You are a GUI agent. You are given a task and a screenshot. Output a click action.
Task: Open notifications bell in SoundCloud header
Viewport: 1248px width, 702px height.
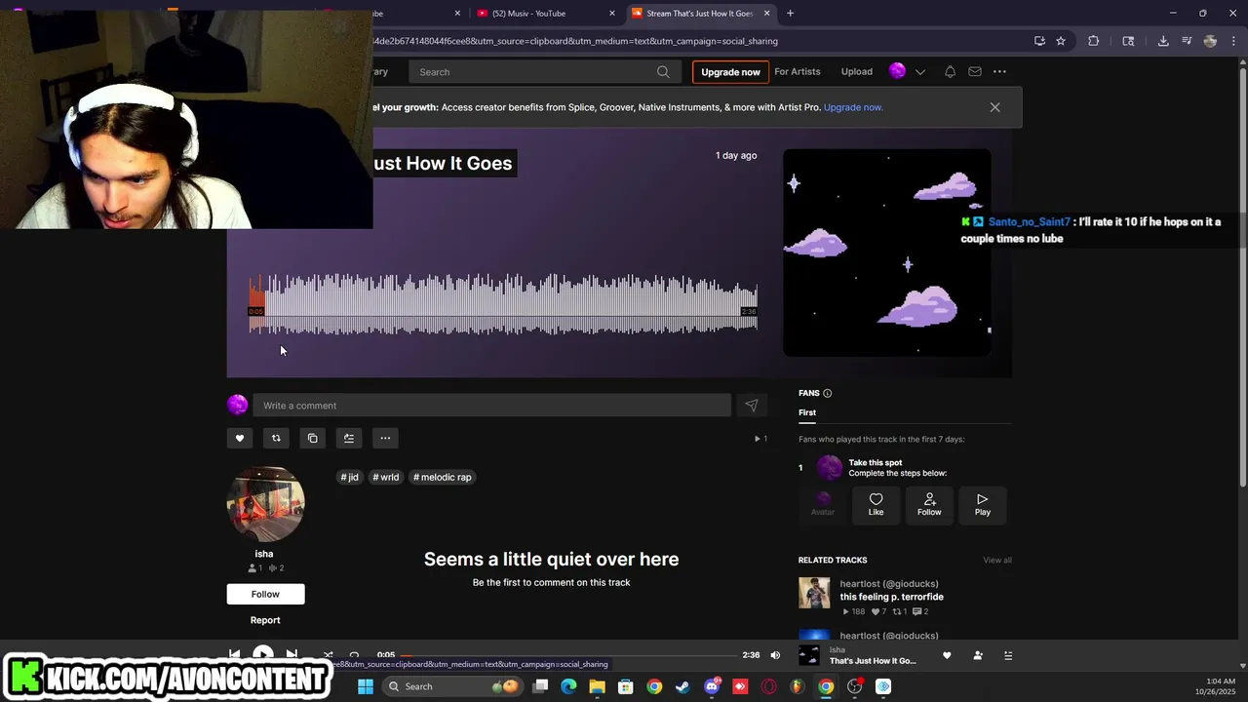point(950,71)
